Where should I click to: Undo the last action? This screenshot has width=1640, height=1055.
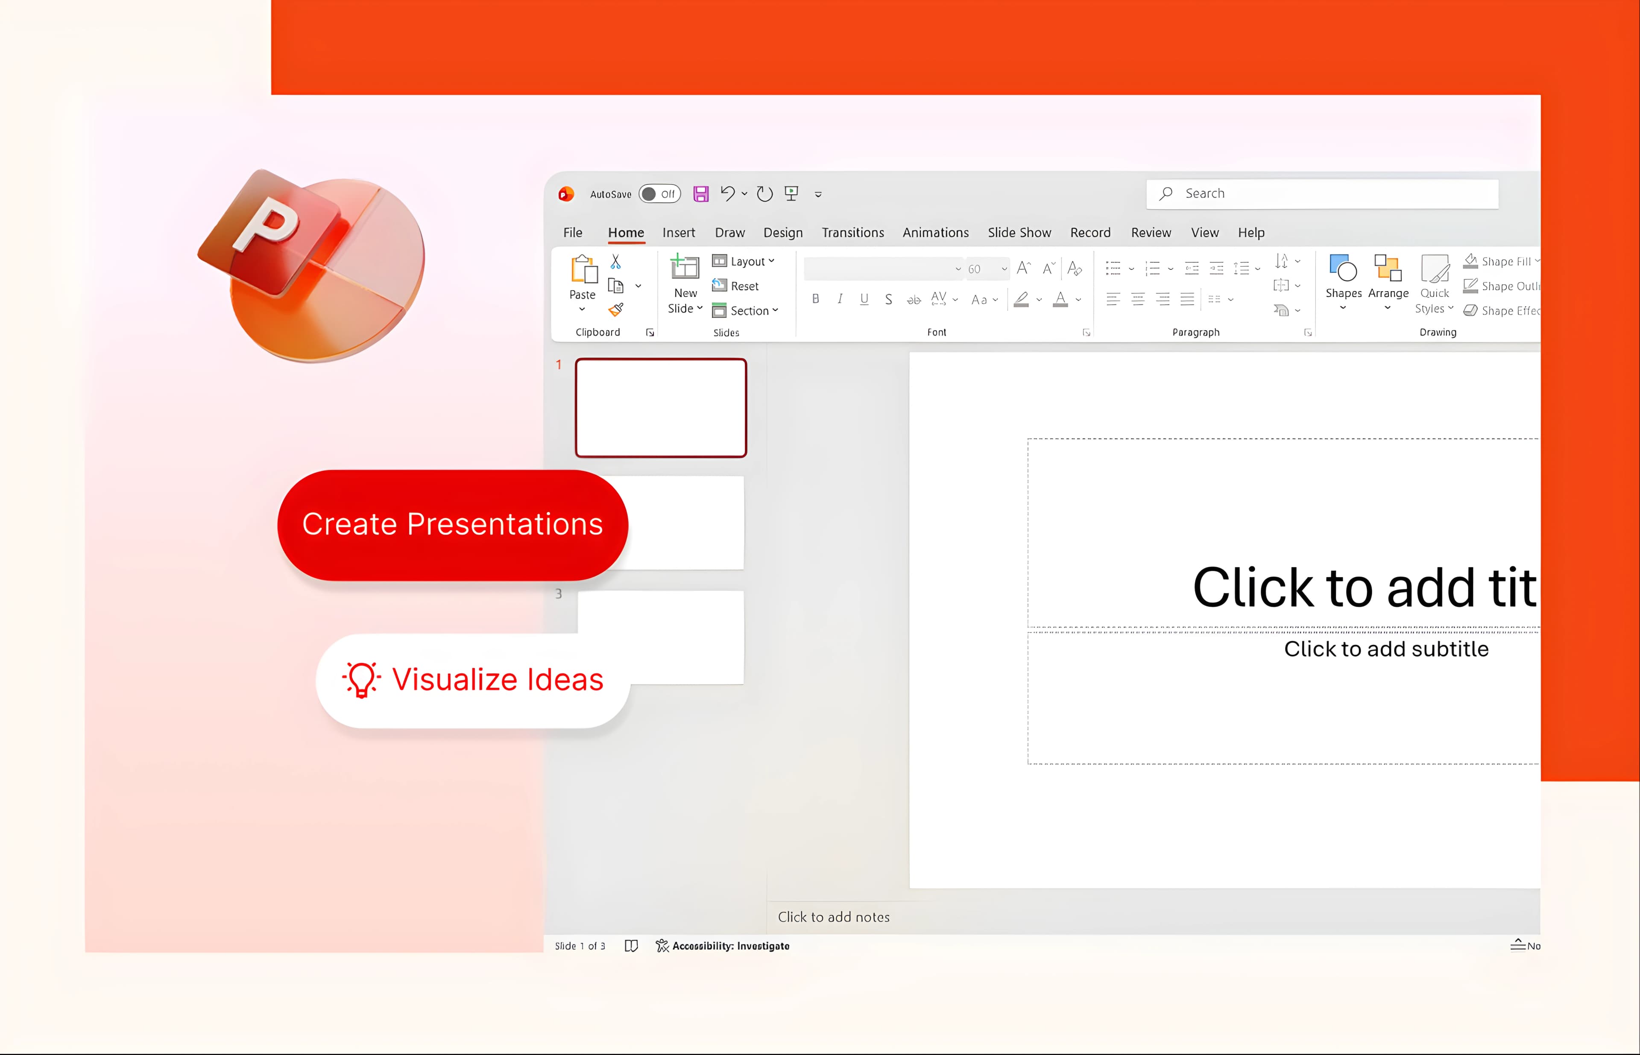(x=727, y=194)
